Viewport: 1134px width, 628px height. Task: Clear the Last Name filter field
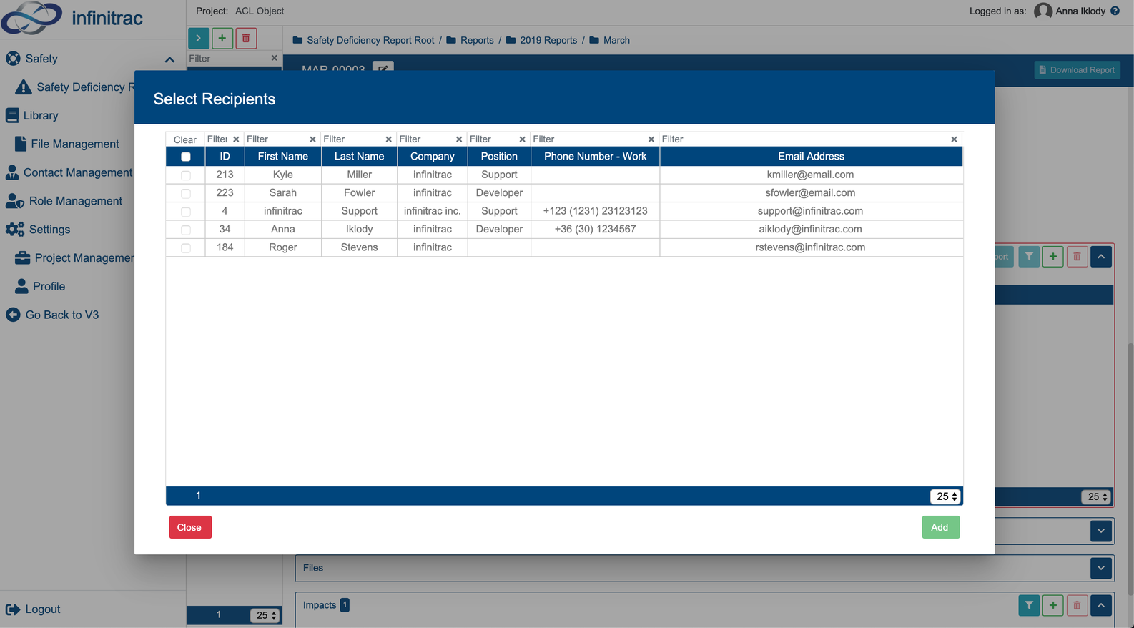pos(388,139)
